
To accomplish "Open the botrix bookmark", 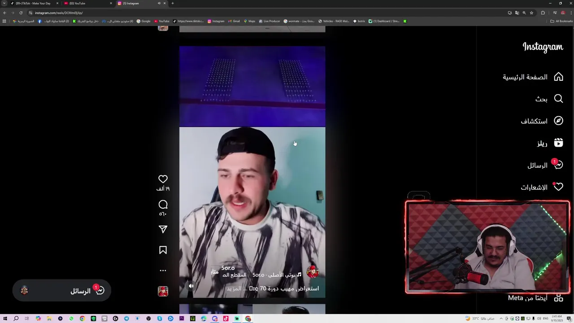I will click(359, 21).
